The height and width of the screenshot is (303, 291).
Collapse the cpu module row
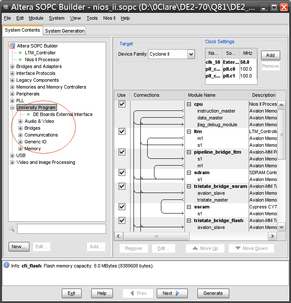point(189,104)
